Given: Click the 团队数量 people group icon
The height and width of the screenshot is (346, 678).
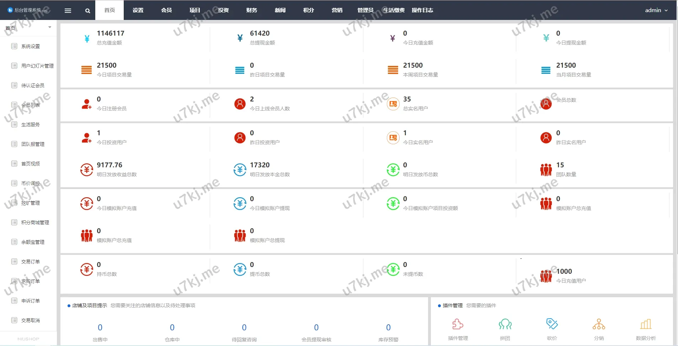Looking at the screenshot, I should [546, 170].
